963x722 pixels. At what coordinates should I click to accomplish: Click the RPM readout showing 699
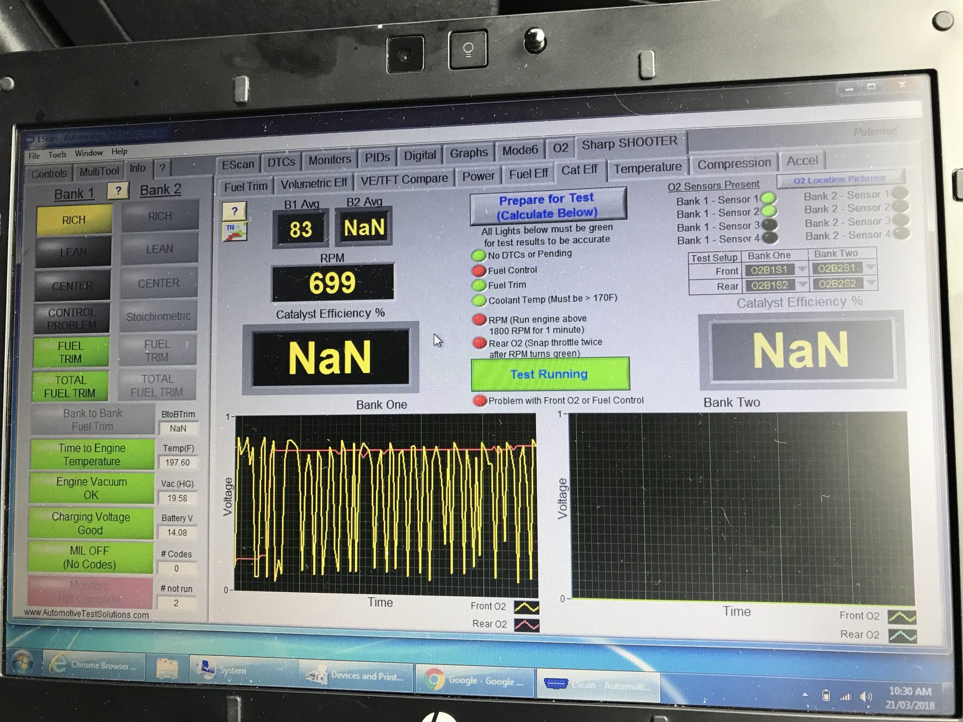[333, 282]
